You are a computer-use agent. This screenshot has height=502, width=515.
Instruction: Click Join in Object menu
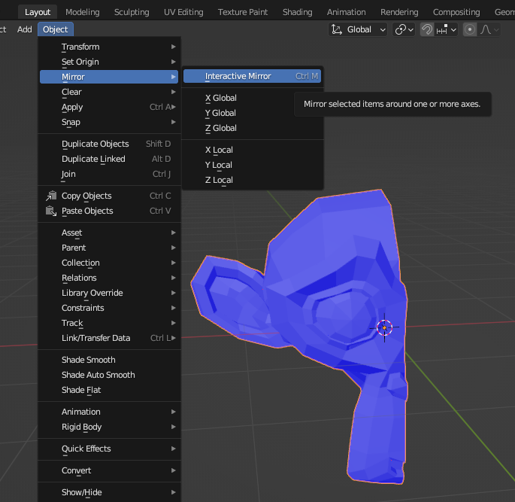click(109, 175)
